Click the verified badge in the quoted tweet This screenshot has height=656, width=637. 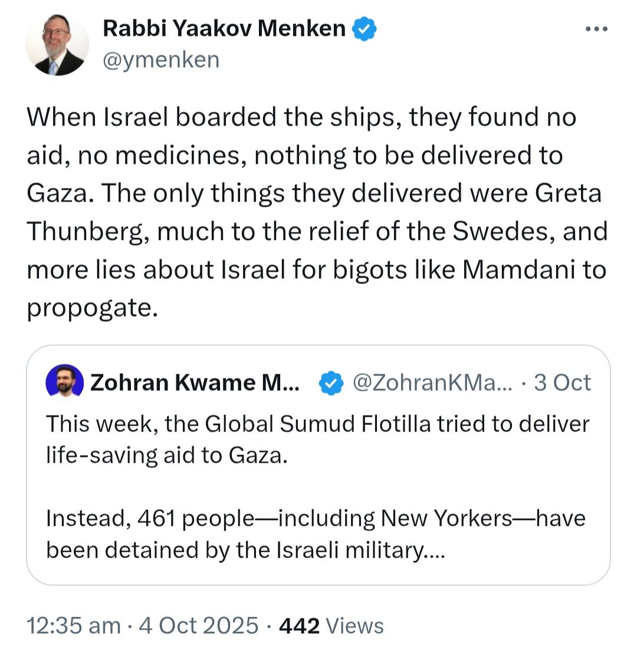[331, 383]
